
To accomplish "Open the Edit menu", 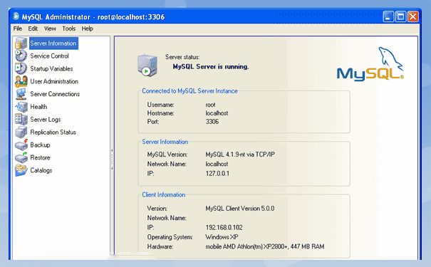I will (33, 28).
